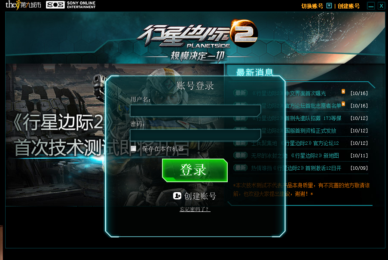Focus the 密码 password field
The width and height of the screenshot is (388, 260).
[x=195, y=135]
